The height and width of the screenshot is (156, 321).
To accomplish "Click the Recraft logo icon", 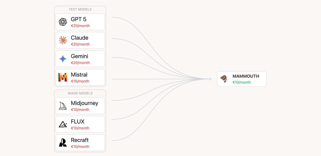I will click(x=63, y=143).
